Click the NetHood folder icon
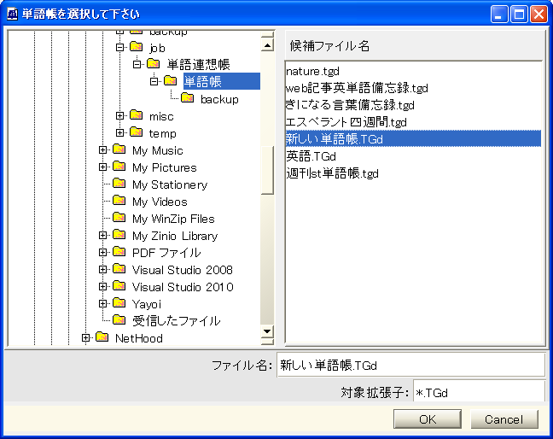 click(x=102, y=337)
